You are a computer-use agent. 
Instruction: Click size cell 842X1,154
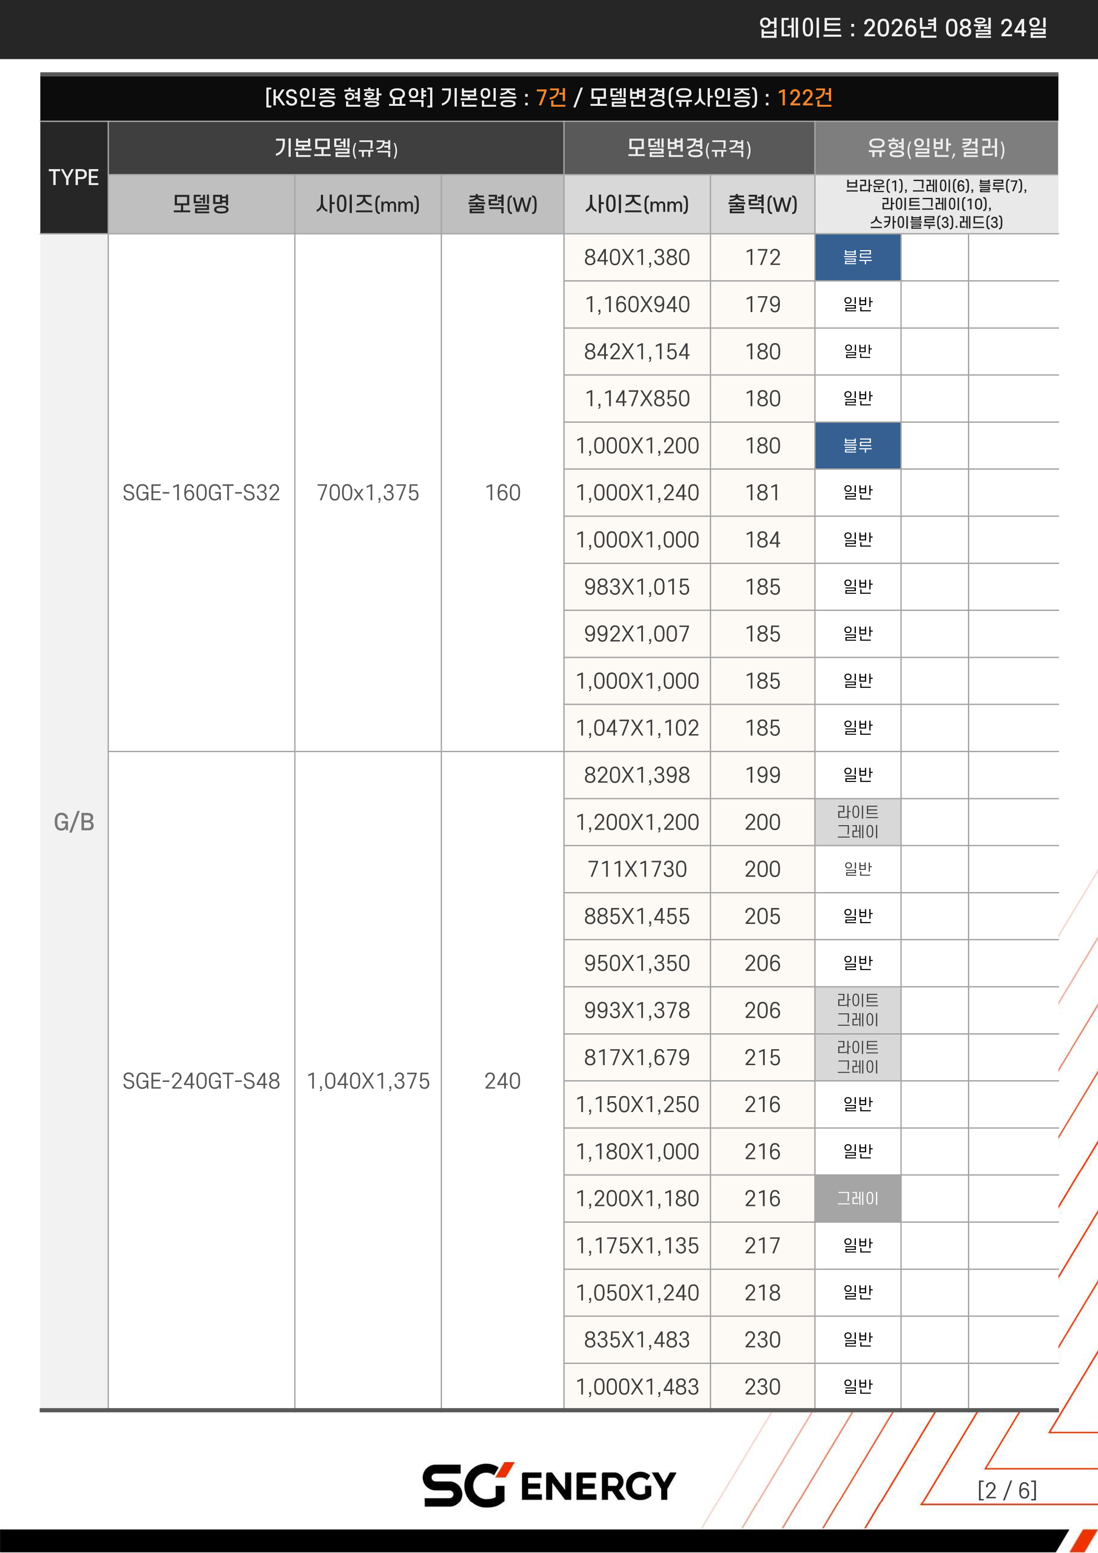pos(637,352)
